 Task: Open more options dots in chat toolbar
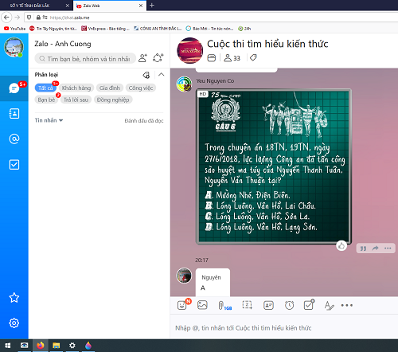[347, 305]
